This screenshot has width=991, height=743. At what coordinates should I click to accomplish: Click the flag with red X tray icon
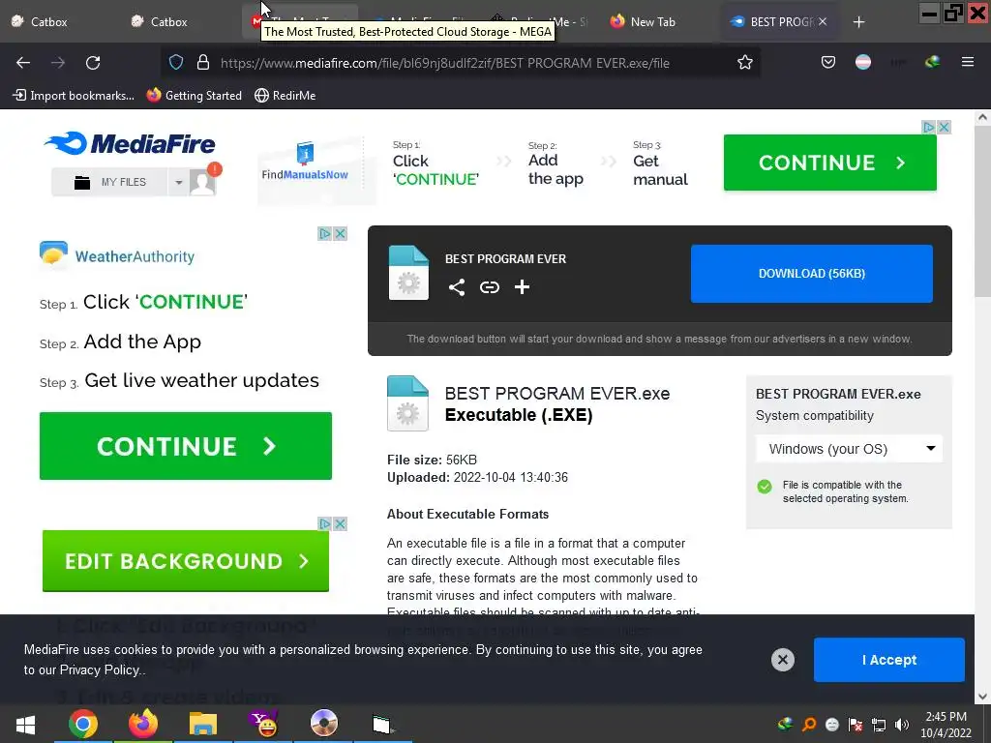pyautogui.click(x=856, y=725)
